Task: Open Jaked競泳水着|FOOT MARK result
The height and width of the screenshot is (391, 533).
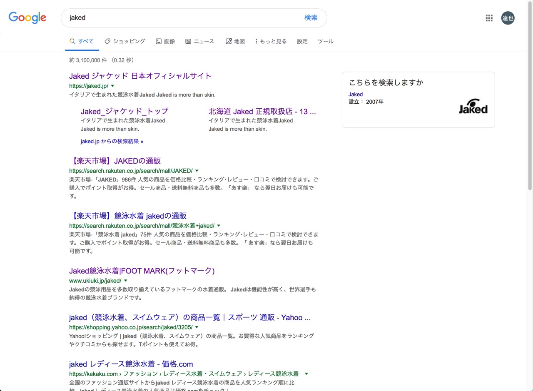Action: click(x=142, y=271)
